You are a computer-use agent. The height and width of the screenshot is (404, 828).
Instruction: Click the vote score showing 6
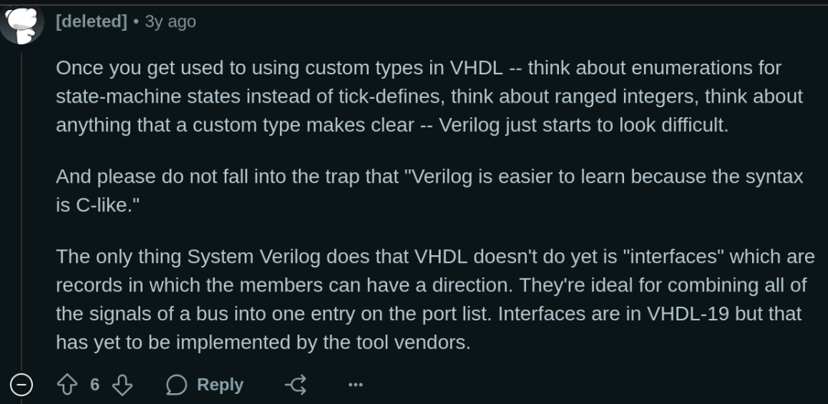94,385
